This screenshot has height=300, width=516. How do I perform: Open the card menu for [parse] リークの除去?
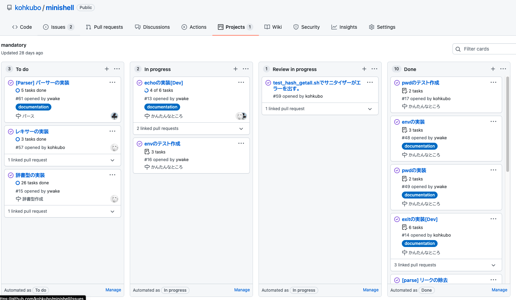click(x=493, y=280)
